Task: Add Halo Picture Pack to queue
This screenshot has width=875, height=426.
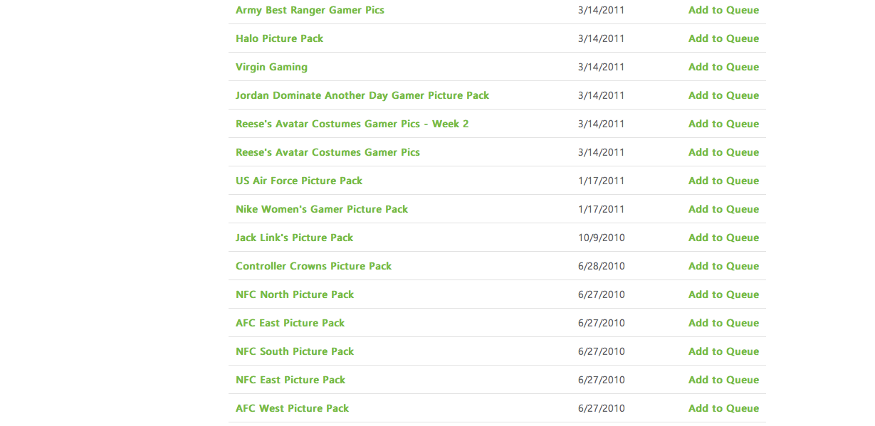Action: tap(723, 38)
